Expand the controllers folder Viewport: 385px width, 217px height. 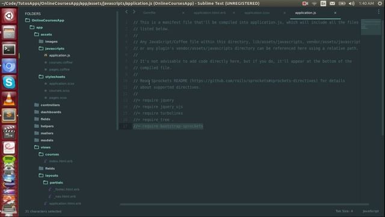click(47, 105)
